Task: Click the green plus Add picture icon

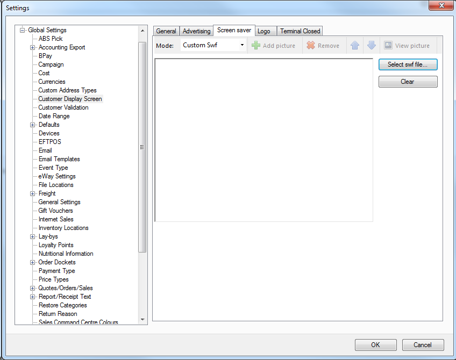Action: click(256, 46)
